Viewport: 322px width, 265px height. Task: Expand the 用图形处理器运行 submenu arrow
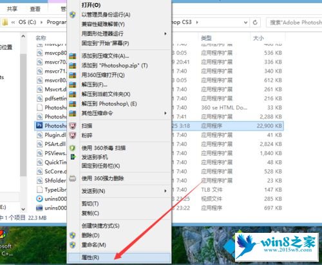[166, 33]
